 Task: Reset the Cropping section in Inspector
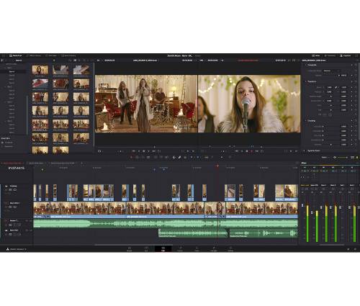(x=356, y=121)
